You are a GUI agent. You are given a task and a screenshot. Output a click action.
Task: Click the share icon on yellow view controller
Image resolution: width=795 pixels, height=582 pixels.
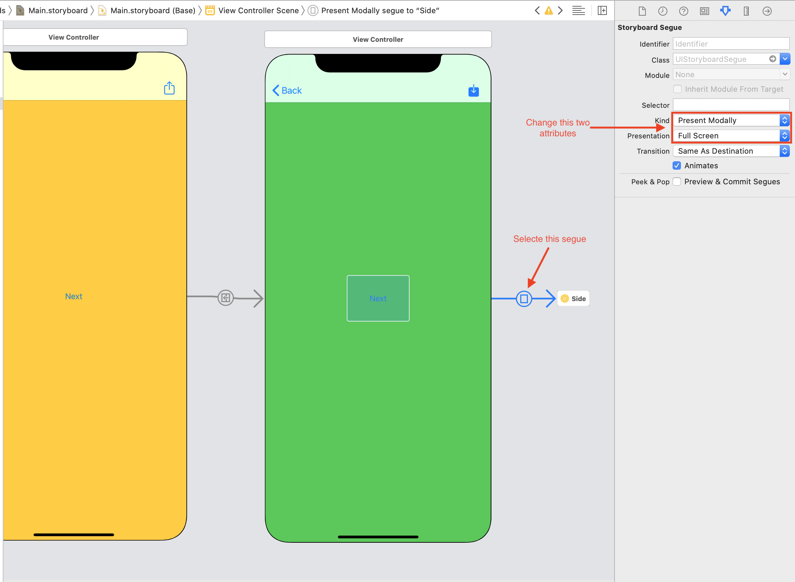click(169, 88)
